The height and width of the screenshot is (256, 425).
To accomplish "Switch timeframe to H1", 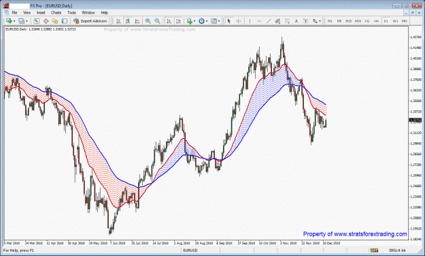I will click(x=367, y=21).
